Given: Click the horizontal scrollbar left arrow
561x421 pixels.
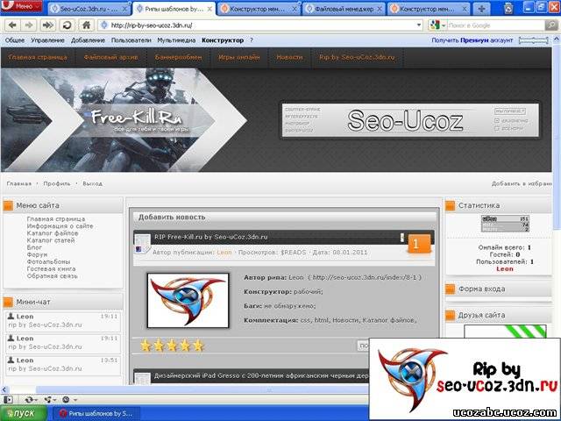Looking at the screenshot, I should 4,389.
